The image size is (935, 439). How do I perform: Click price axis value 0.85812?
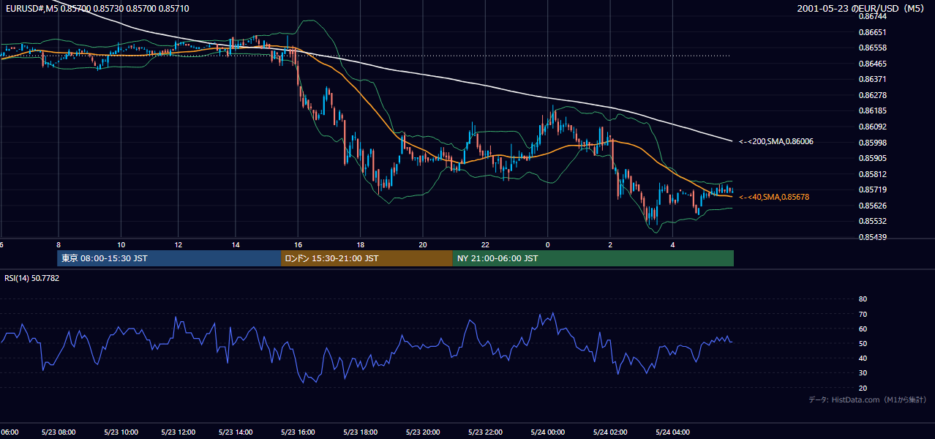(872, 174)
